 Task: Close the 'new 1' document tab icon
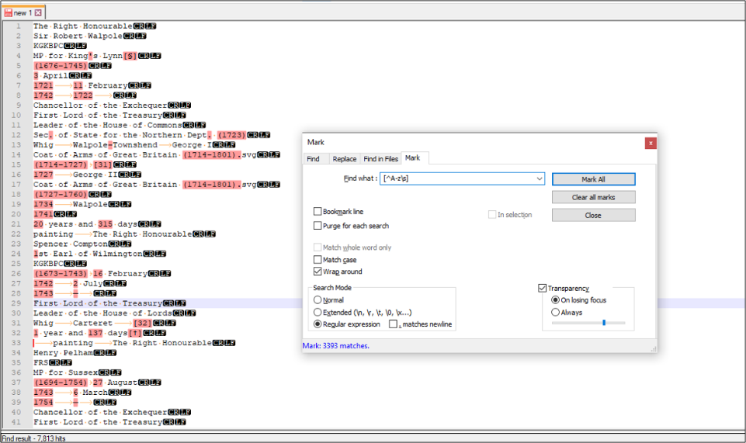tap(38, 13)
